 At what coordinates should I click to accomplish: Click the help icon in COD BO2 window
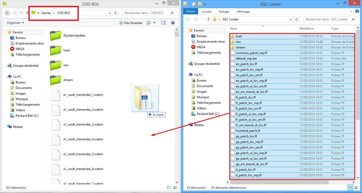point(173,23)
